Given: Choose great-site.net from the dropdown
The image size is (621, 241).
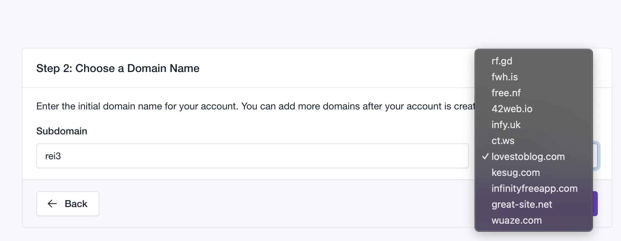Looking at the screenshot, I should [521, 204].
